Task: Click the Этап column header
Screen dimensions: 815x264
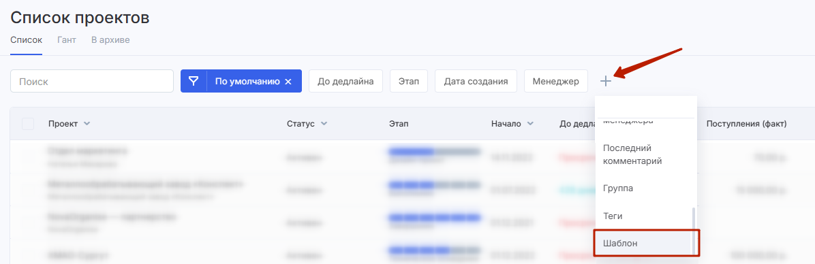Action: (399, 124)
